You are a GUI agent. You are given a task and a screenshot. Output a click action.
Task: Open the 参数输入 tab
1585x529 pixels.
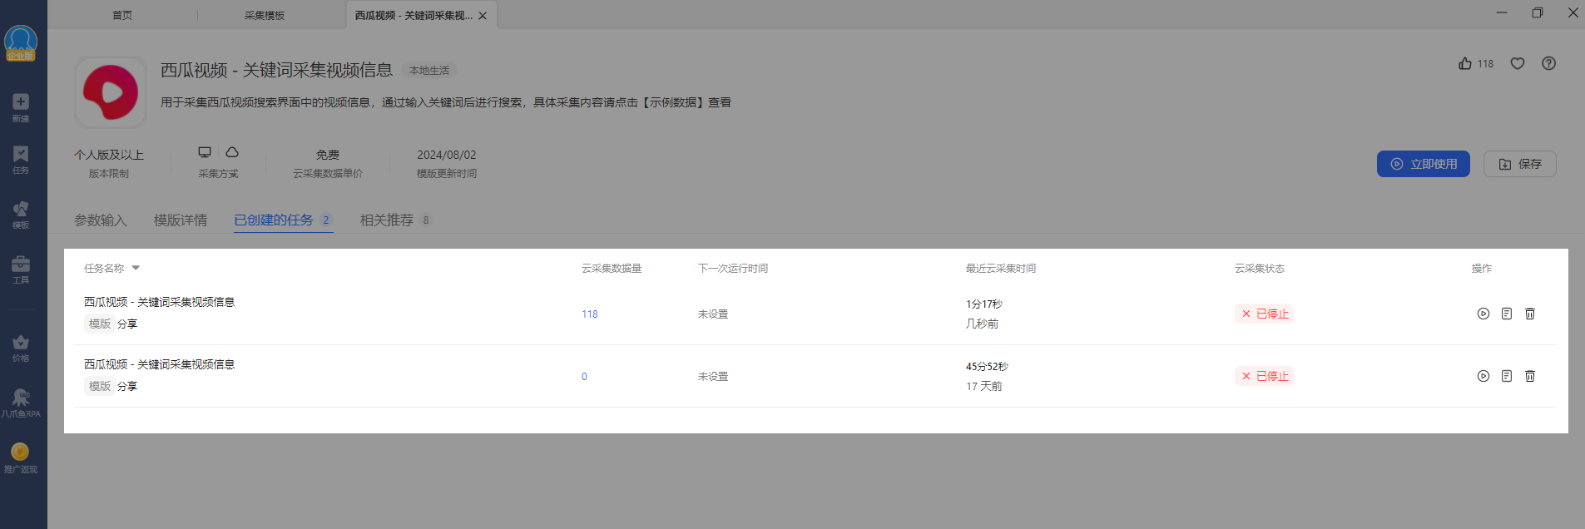(x=101, y=220)
